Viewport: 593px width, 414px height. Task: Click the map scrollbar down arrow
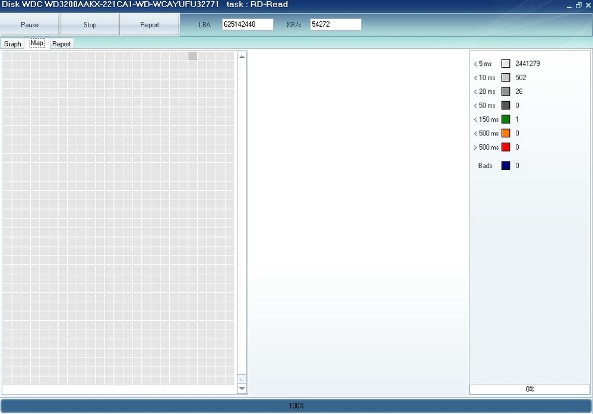242,388
